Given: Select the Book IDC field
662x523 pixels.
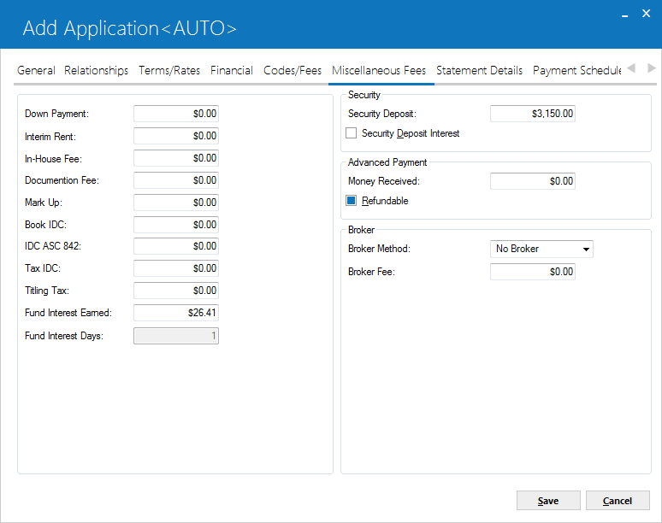Looking at the screenshot, I should pyautogui.click(x=176, y=225).
